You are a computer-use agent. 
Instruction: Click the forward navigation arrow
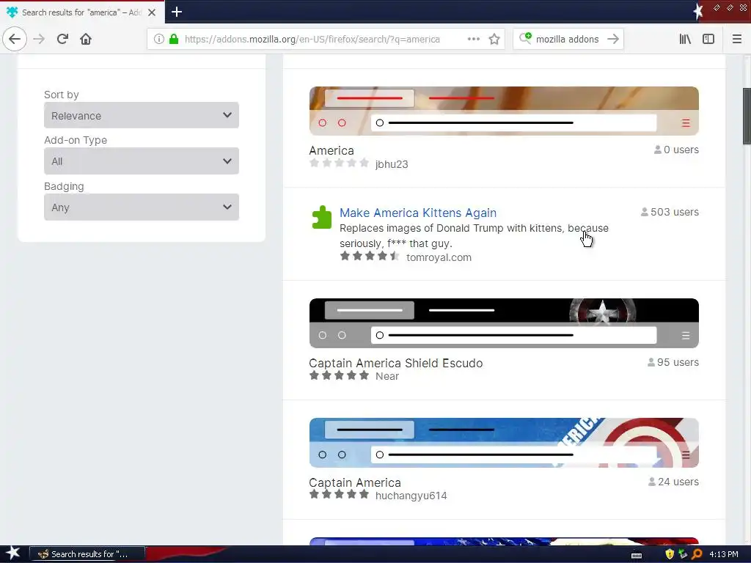[39, 39]
